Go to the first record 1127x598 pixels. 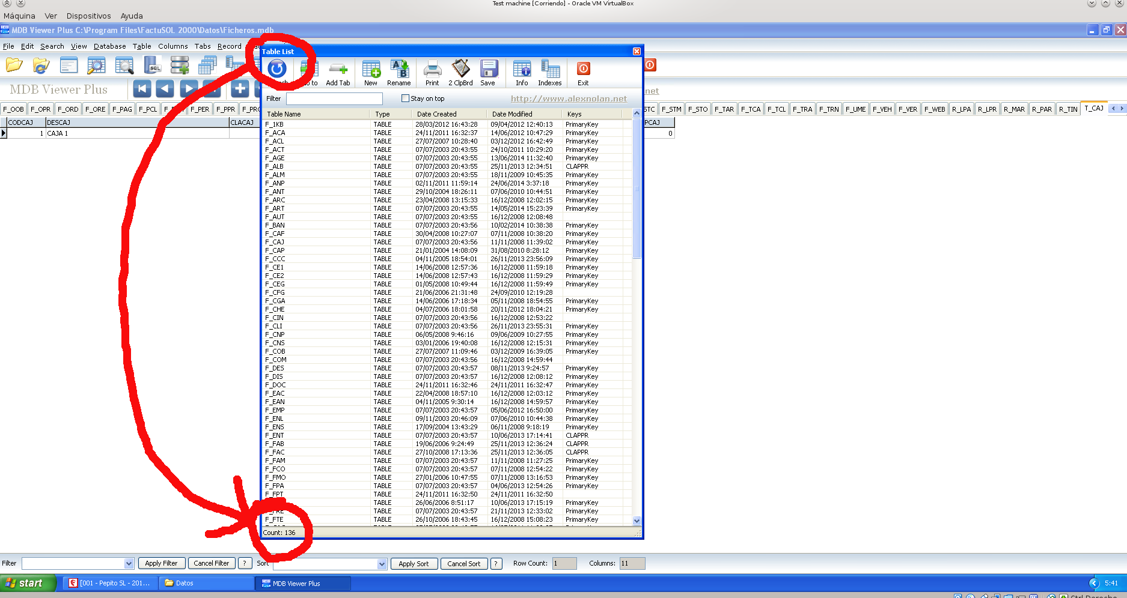coord(142,89)
